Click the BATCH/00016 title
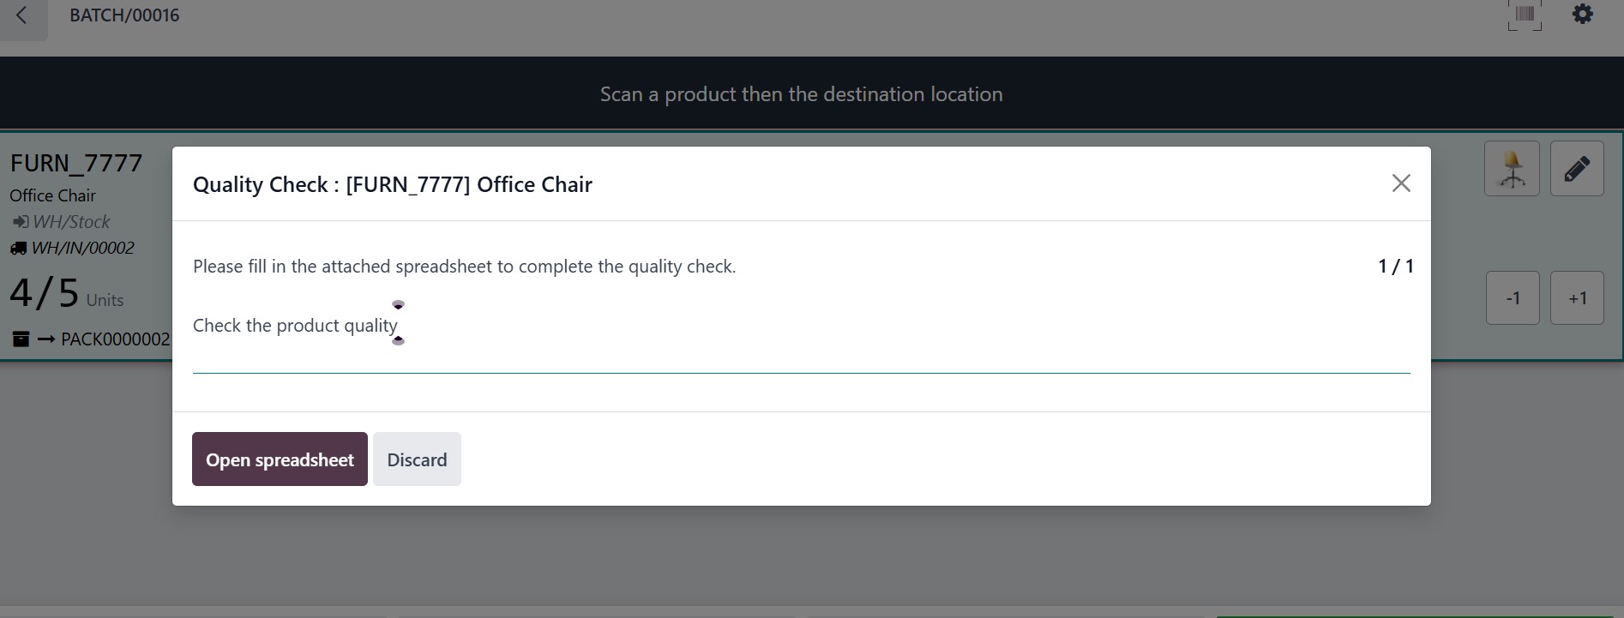Image resolution: width=1624 pixels, height=618 pixels. pos(124,15)
